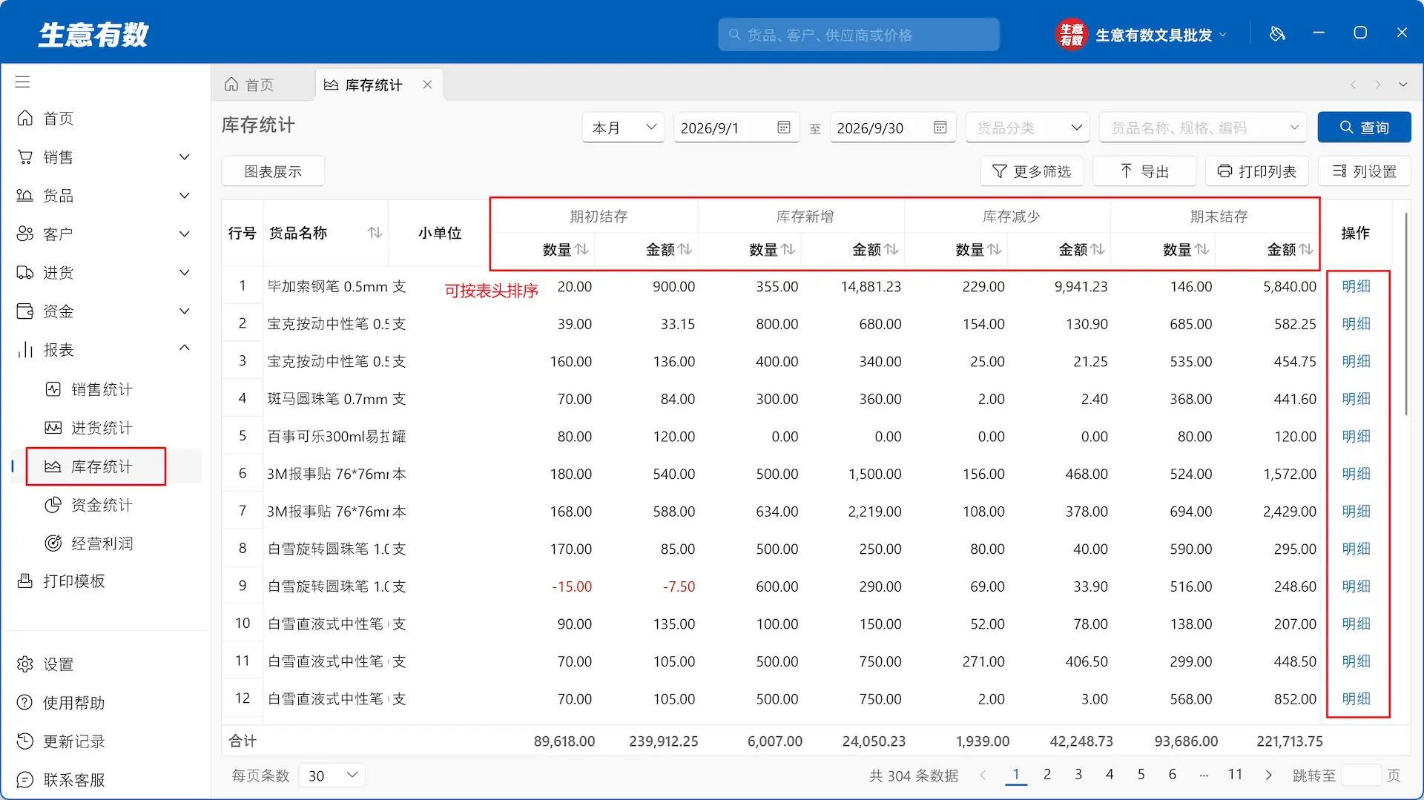Click the 打印列表 button

click(x=1257, y=171)
